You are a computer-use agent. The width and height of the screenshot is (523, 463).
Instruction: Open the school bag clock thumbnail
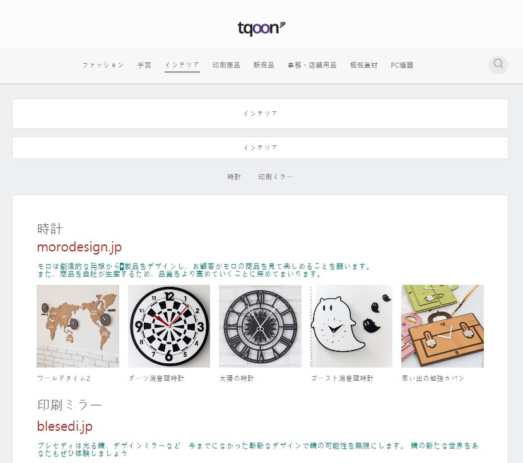(443, 326)
